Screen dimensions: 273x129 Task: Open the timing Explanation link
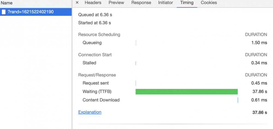[x=90, y=112]
